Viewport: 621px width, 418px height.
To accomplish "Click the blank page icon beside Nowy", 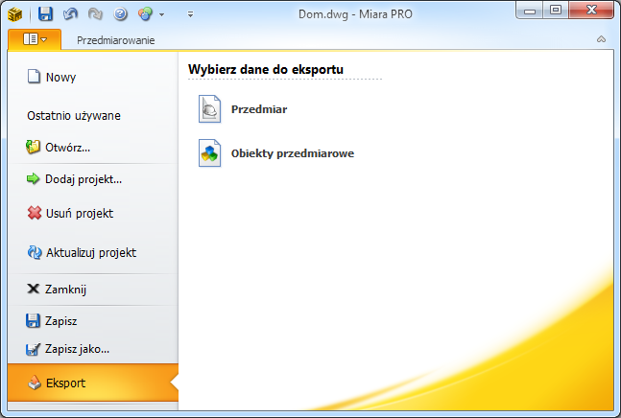I will coord(34,77).
